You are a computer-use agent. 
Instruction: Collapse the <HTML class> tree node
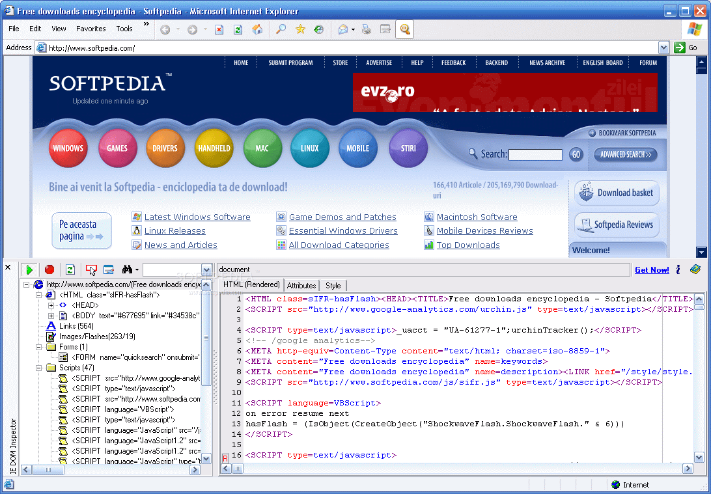39,295
